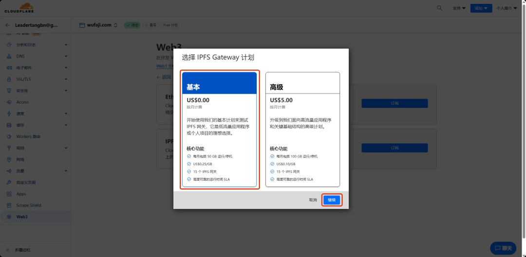Click 继续 to continue
This screenshot has height=257, width=526.
click(x=332, y=200)
